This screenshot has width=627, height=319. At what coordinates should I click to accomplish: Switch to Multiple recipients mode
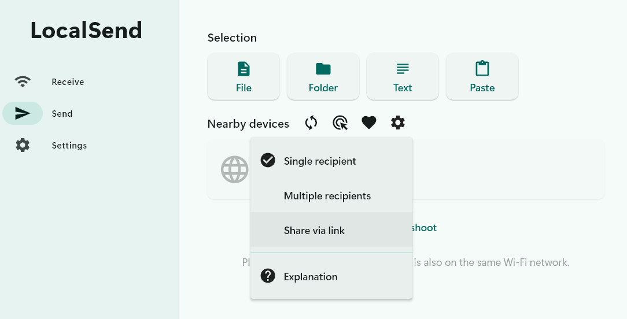[x=327, y=196]
